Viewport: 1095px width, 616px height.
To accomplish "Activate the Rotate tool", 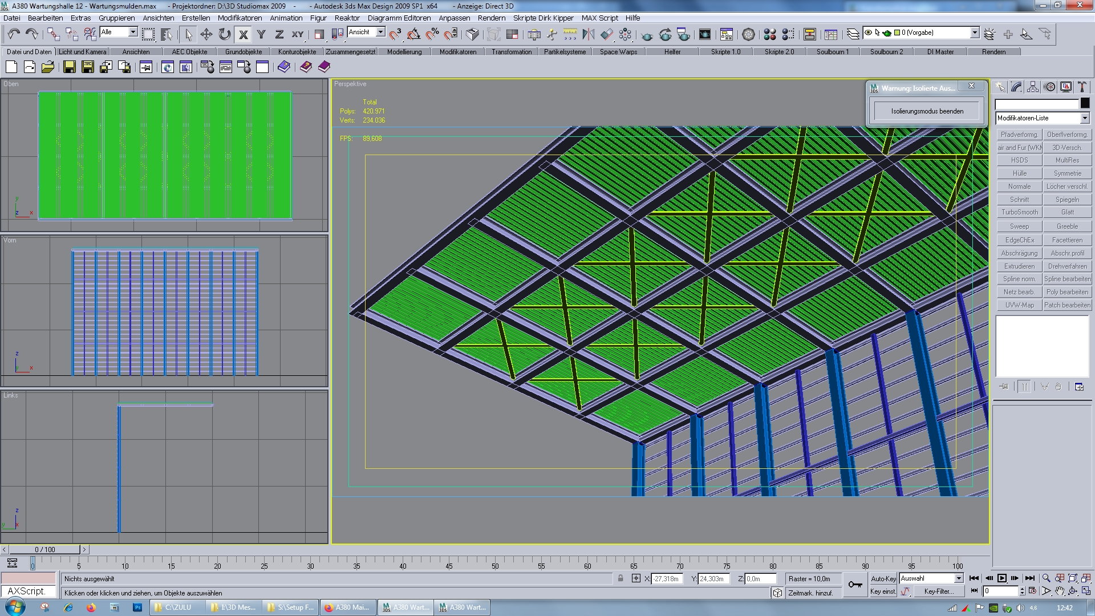I will 225,34.
